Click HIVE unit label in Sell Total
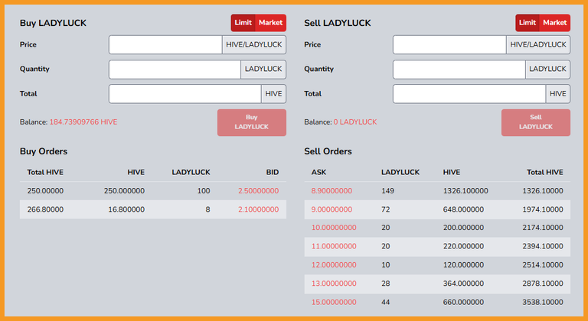The width and height of the screenshot is (588, 321). 558,94
